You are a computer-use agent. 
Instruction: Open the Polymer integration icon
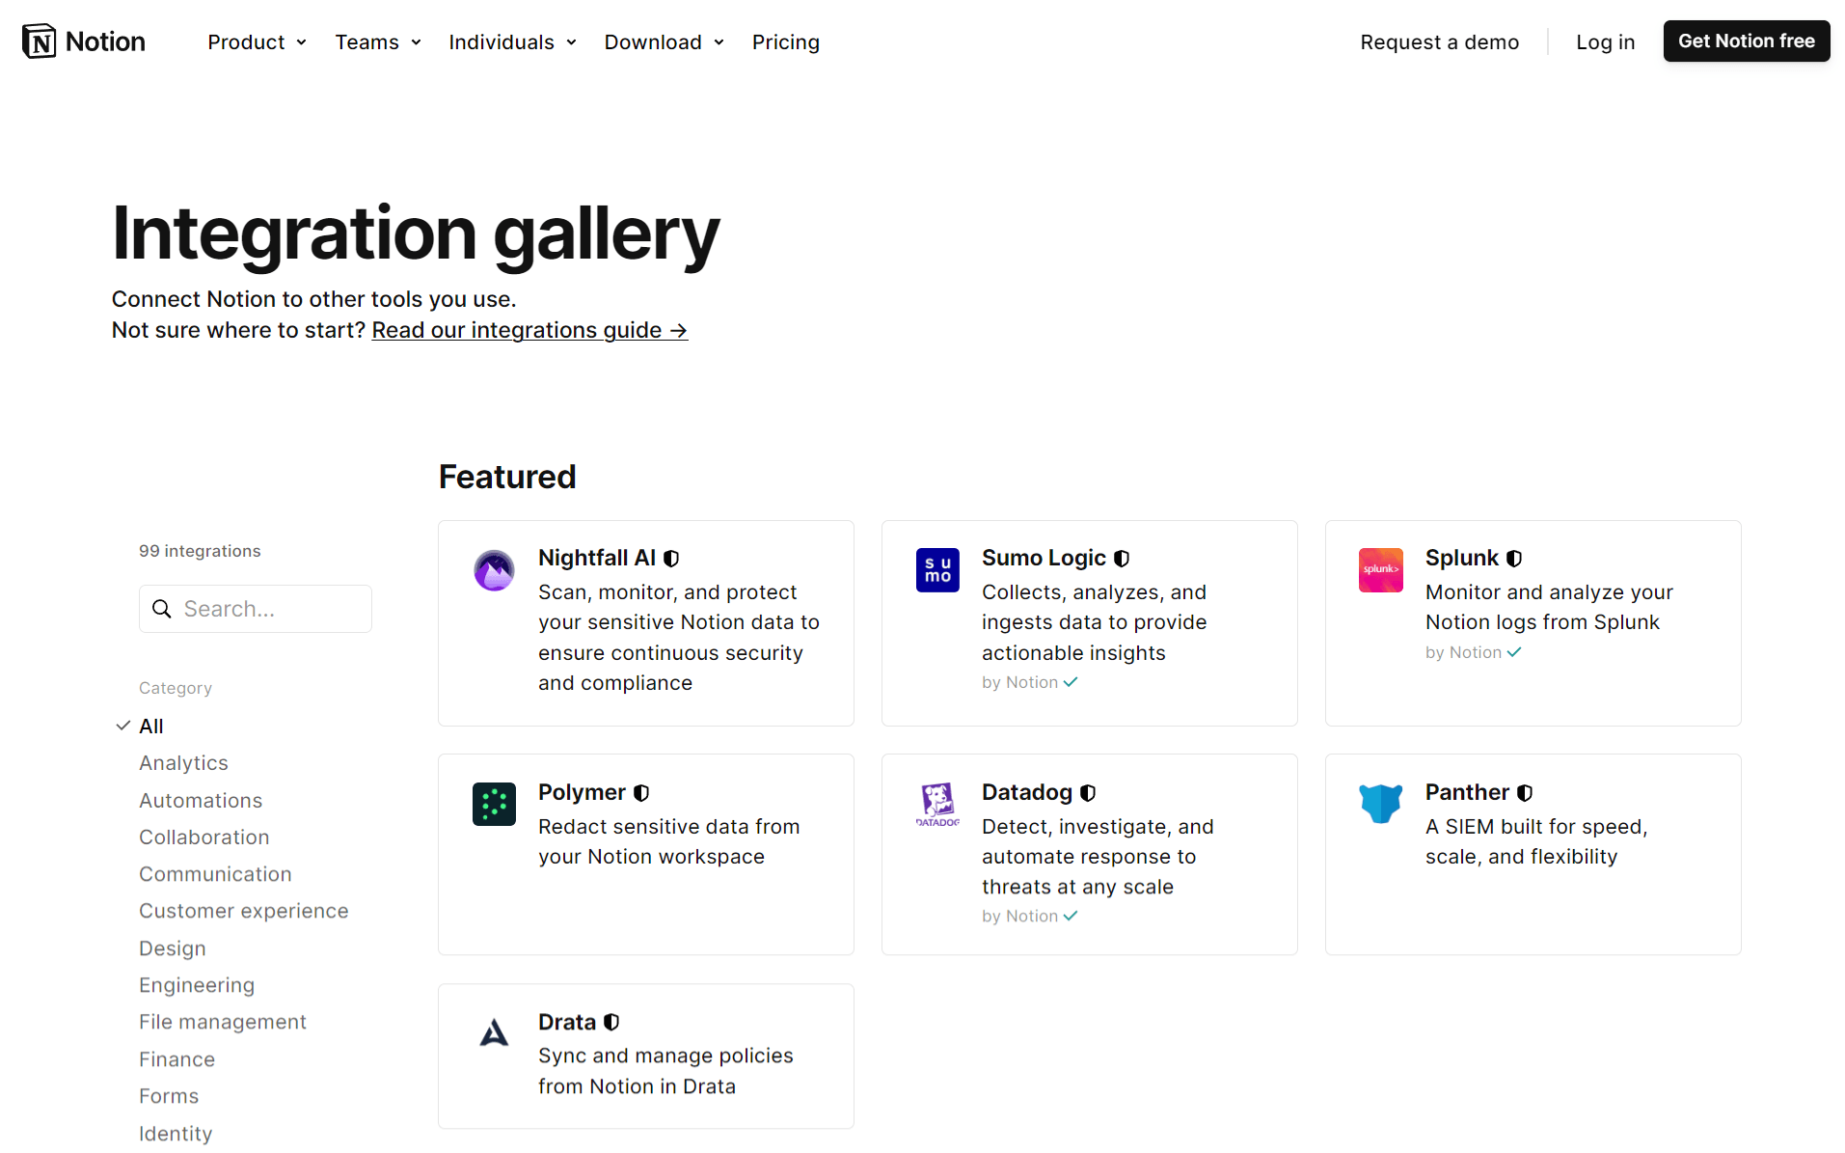494,804
